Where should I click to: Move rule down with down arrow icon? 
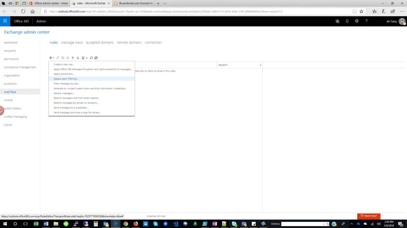tap(78, 58)
